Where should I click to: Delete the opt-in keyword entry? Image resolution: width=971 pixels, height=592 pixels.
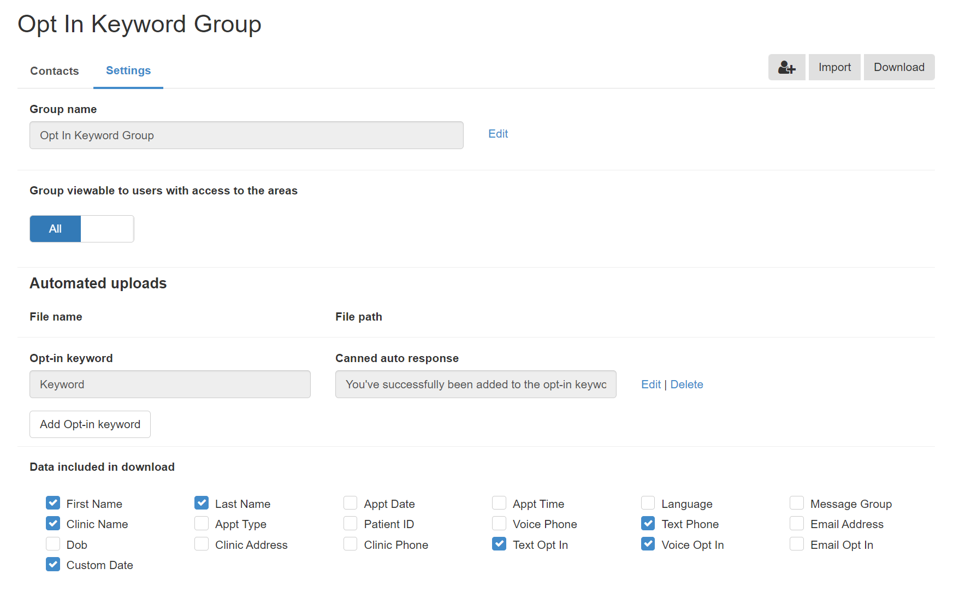tap(686, 384)
